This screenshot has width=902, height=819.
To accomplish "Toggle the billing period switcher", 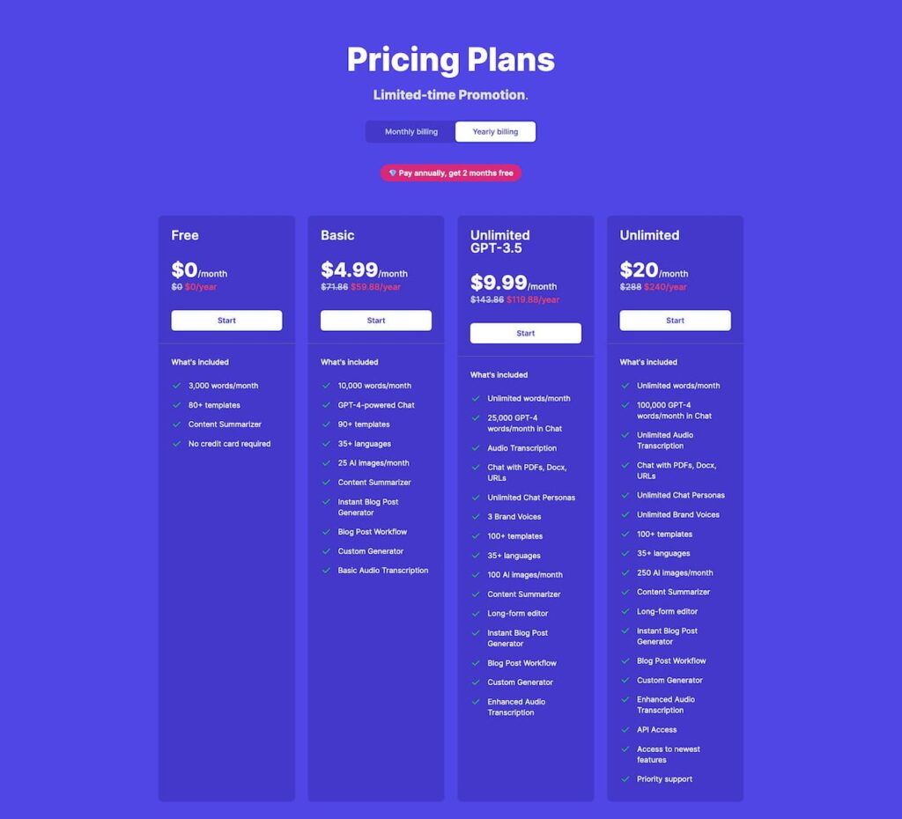I will tap(451, 131).
